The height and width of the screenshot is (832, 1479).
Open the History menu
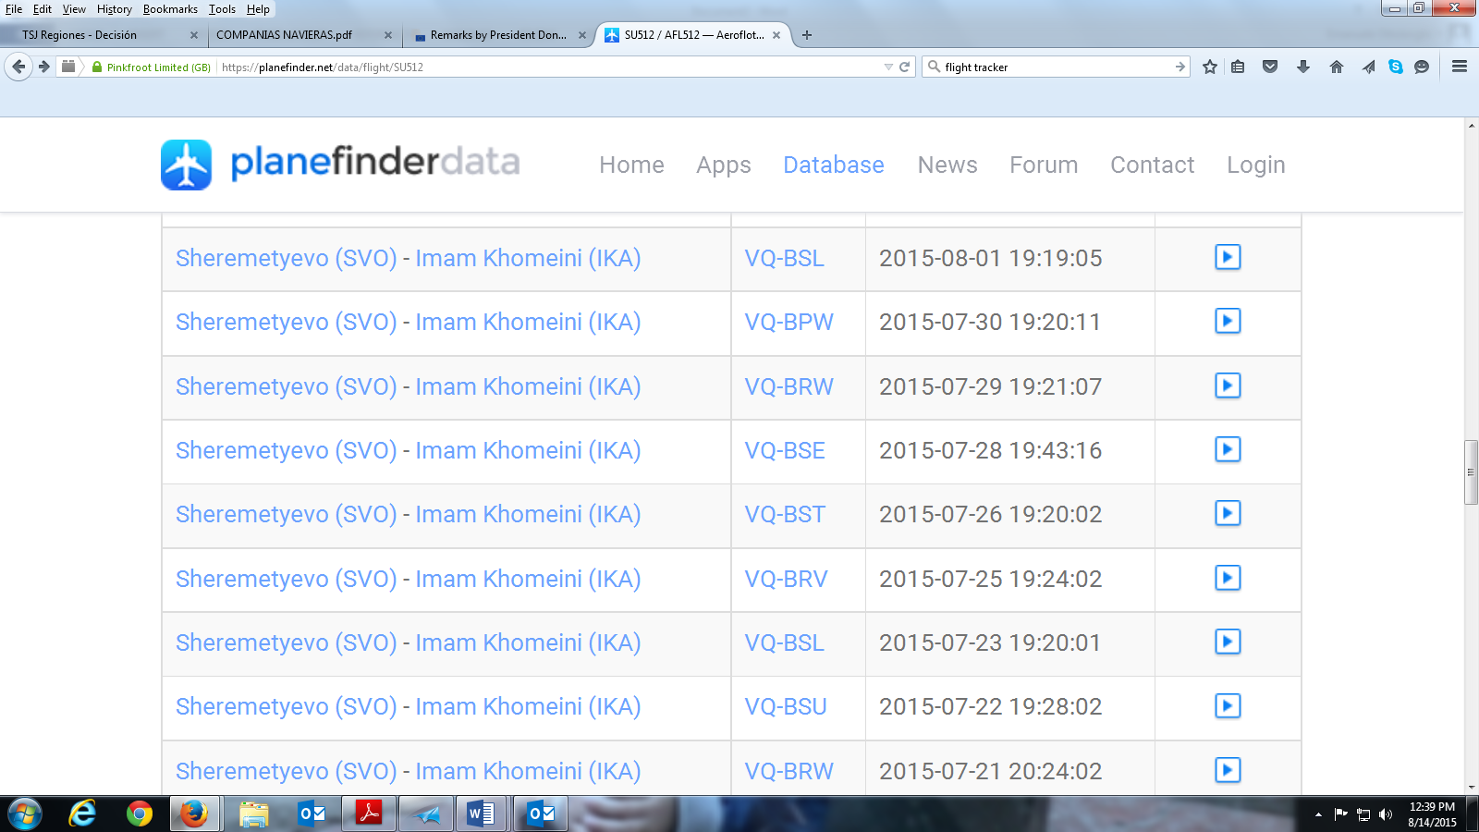point(115,9)
